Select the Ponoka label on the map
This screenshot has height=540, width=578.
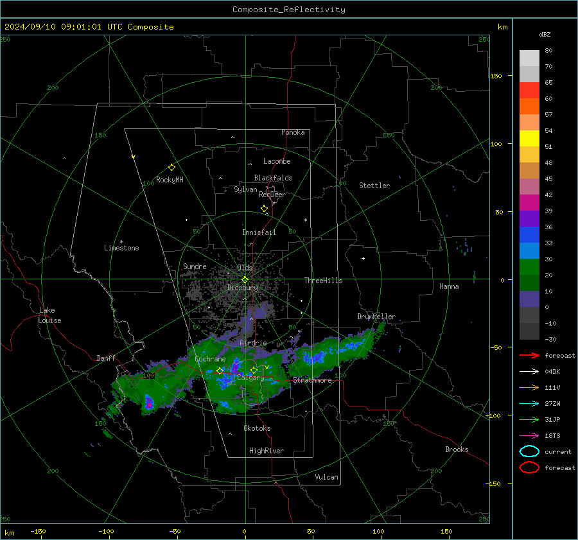pyautogui.click(x=293, y=132)
